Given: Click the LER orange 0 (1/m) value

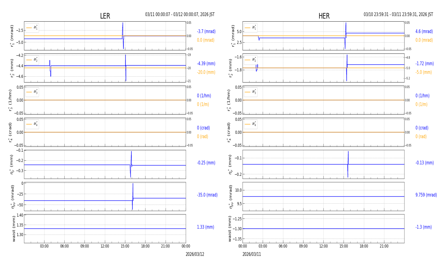Looking at the screenshot, I should (204, 104).
